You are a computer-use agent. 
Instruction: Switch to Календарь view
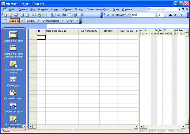click(13, 82)
